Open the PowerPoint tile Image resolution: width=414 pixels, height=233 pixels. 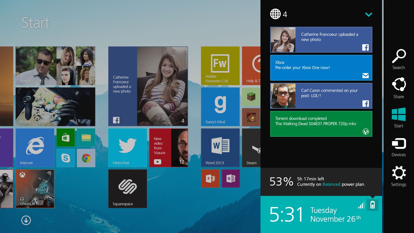tap(210, 178)
